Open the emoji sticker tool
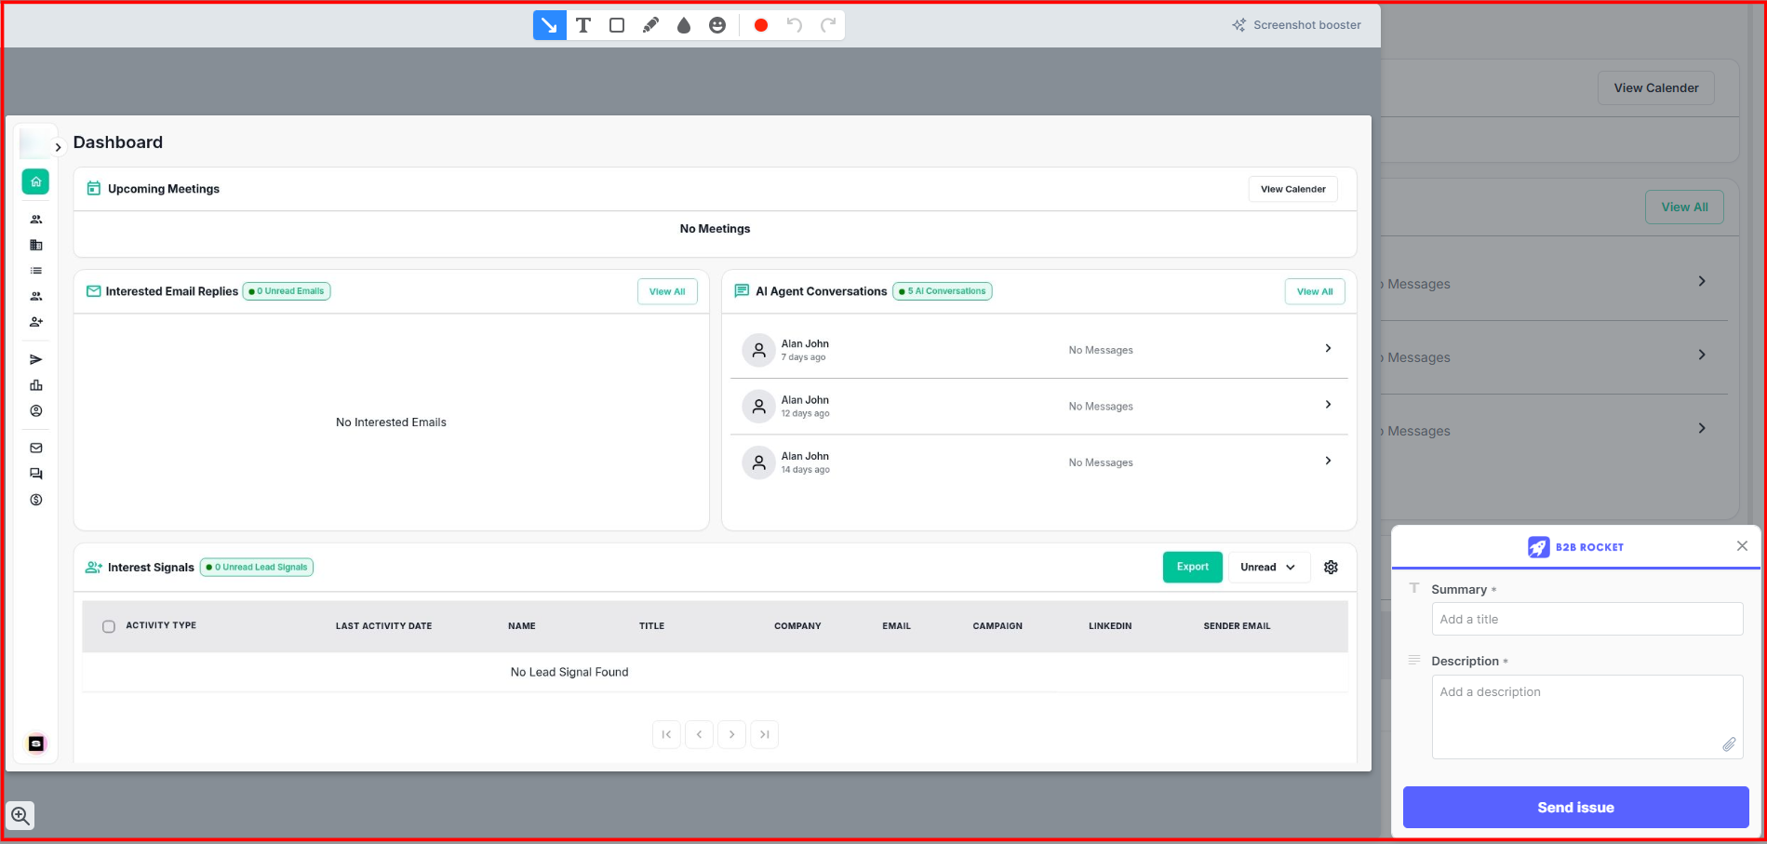1767x844 pixels. point(717,25)
